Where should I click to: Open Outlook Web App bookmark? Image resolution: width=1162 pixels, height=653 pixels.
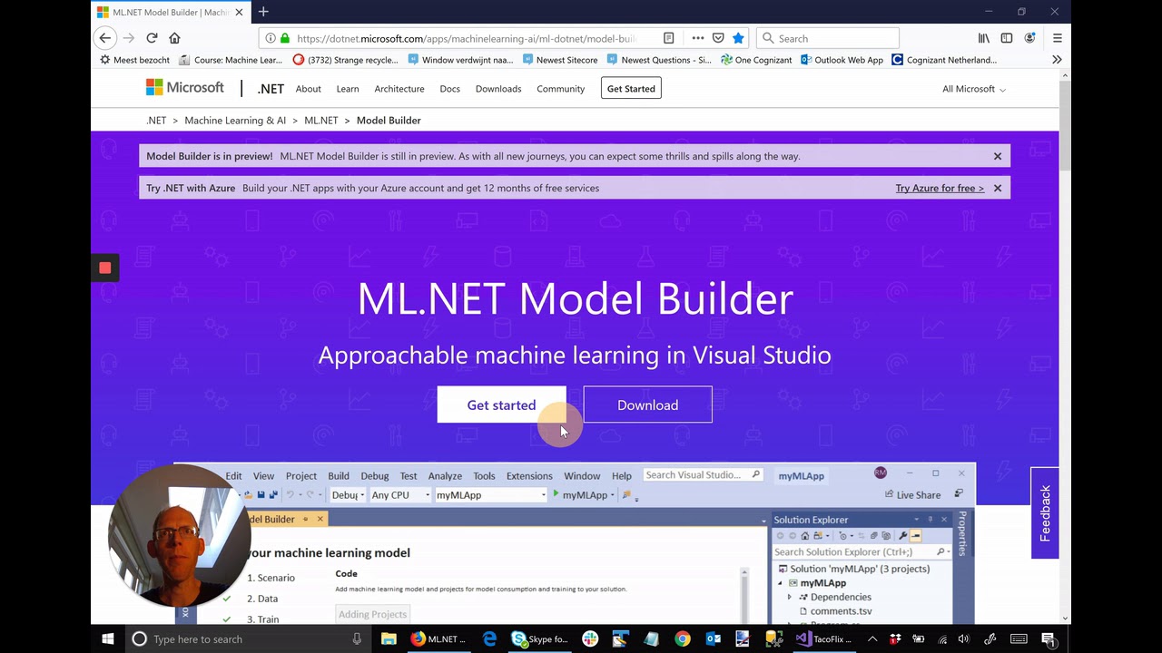842,60
